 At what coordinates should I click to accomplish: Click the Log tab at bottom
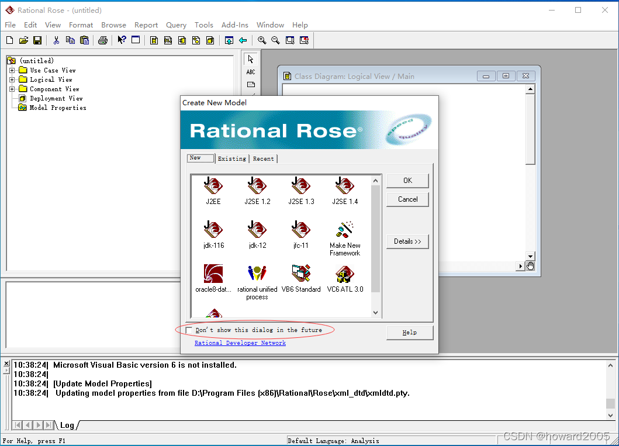click(67, 425)
